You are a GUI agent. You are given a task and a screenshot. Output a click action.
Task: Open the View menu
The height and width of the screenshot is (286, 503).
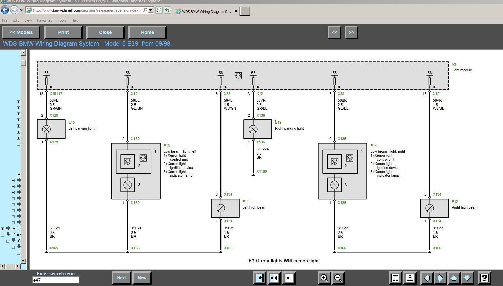pos(28,20)
